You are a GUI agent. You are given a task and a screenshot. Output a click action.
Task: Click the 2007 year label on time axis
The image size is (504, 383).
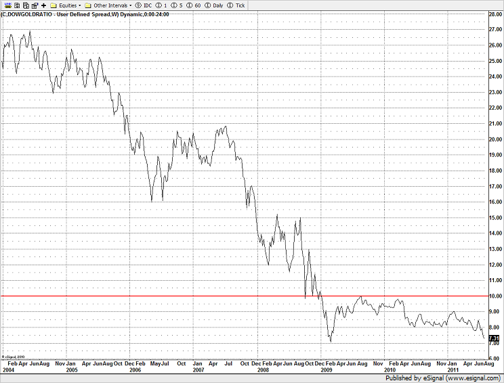coord(198,370)
